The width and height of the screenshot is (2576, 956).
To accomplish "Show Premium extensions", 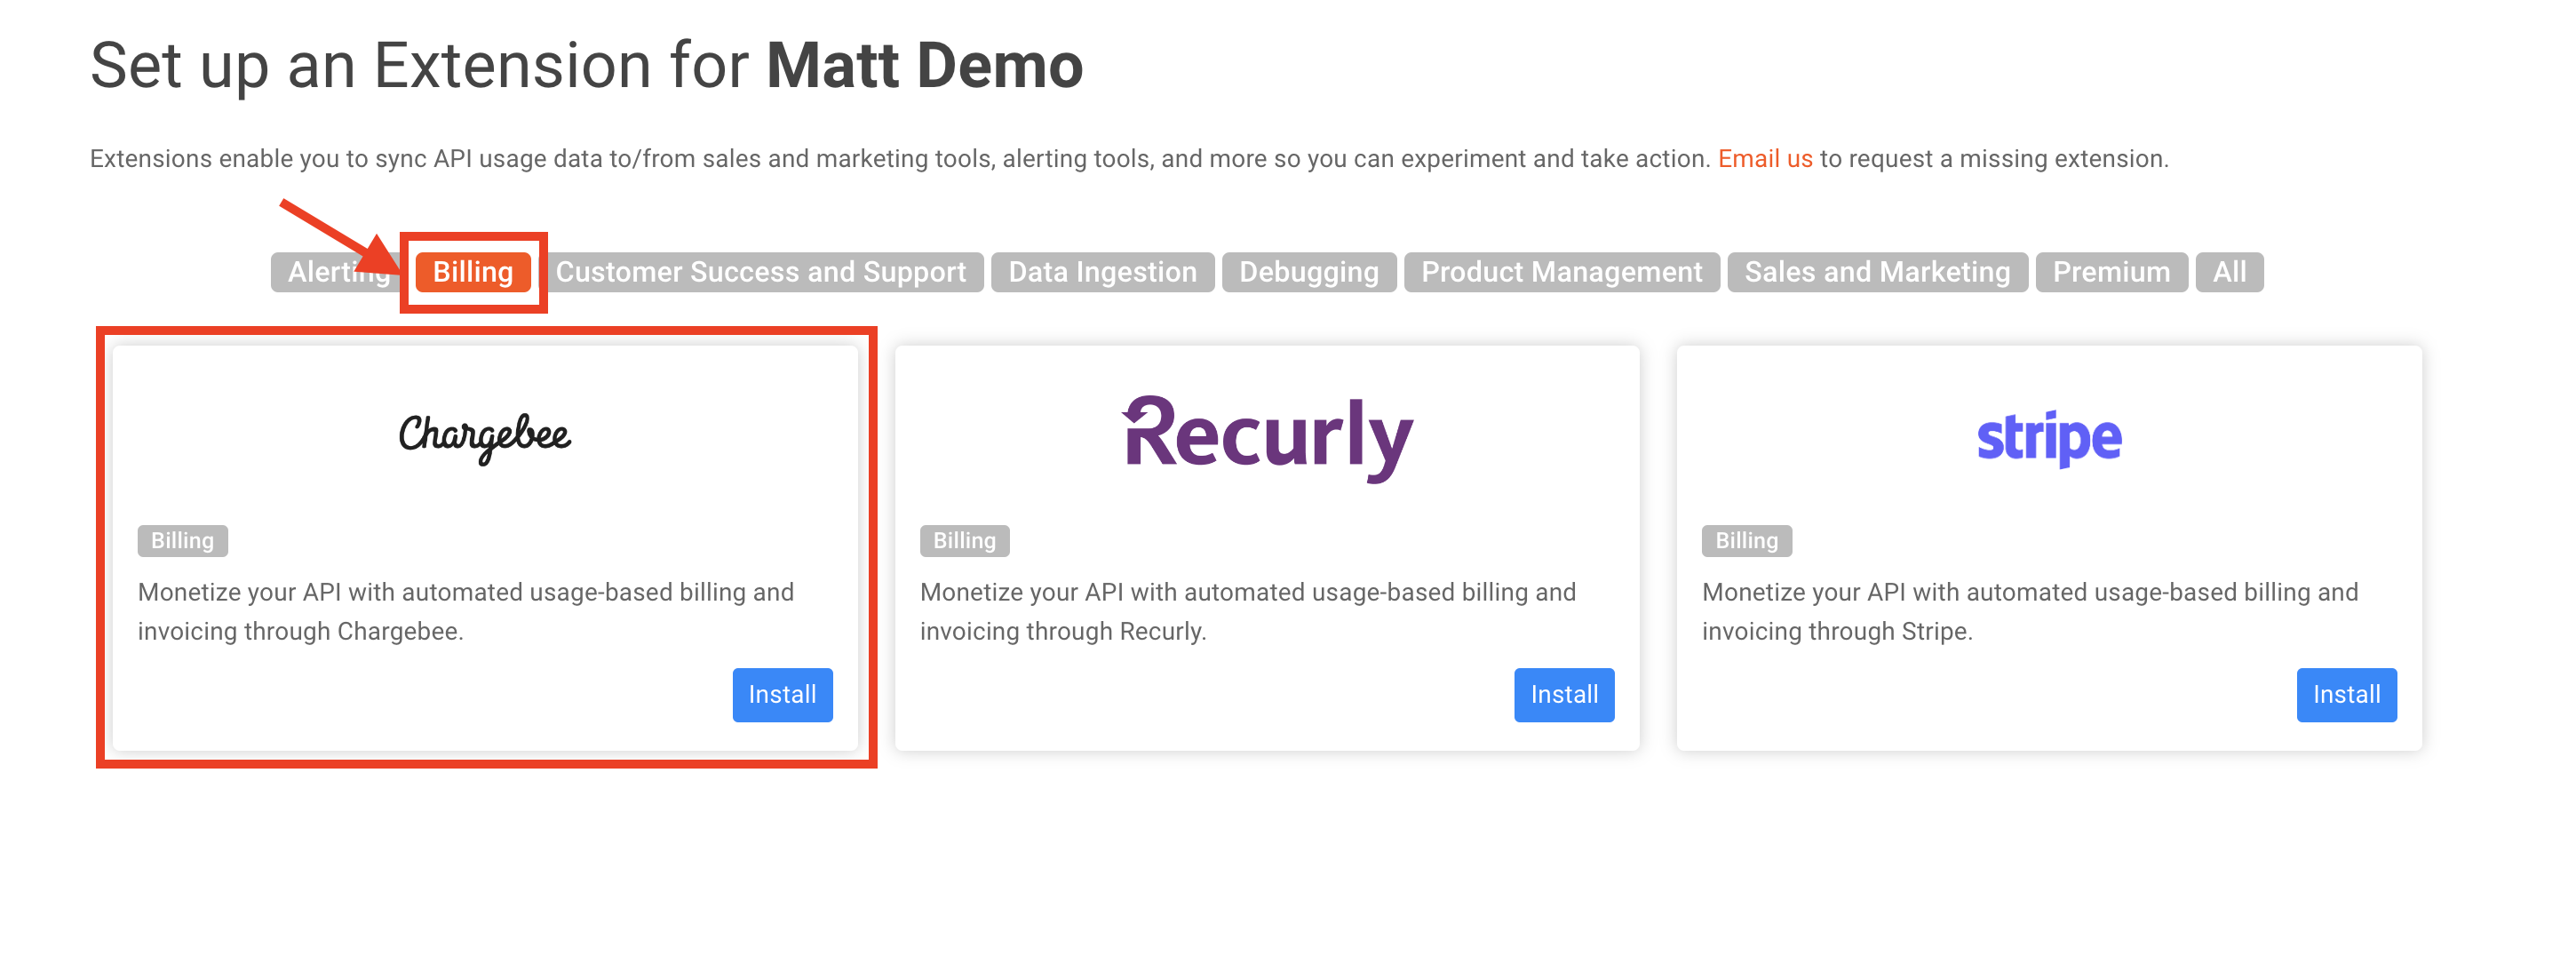I will click(x=2111, y=272).
